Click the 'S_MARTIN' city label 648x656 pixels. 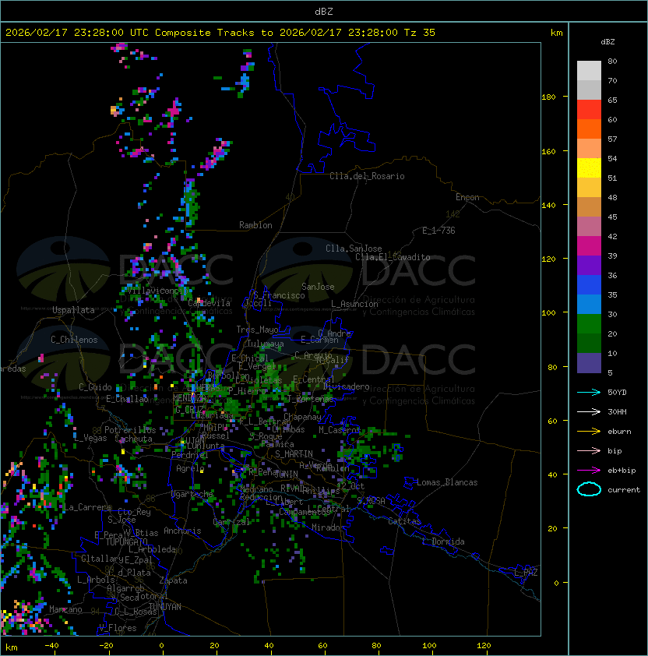(x=294, y=454)
